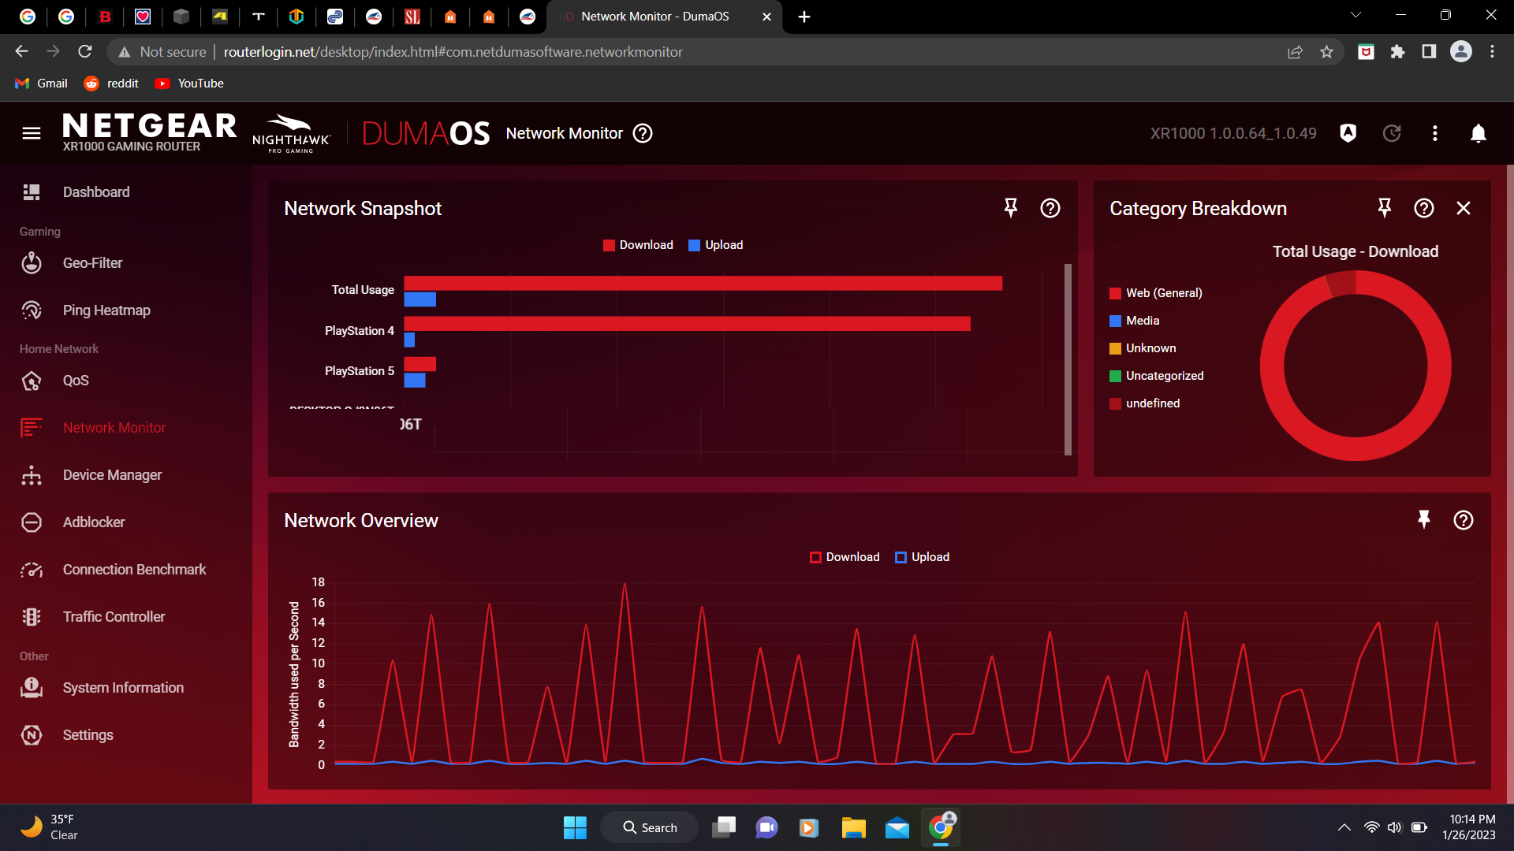
Task: Close the Category Breakdown panel
Action: [1464, 208]
